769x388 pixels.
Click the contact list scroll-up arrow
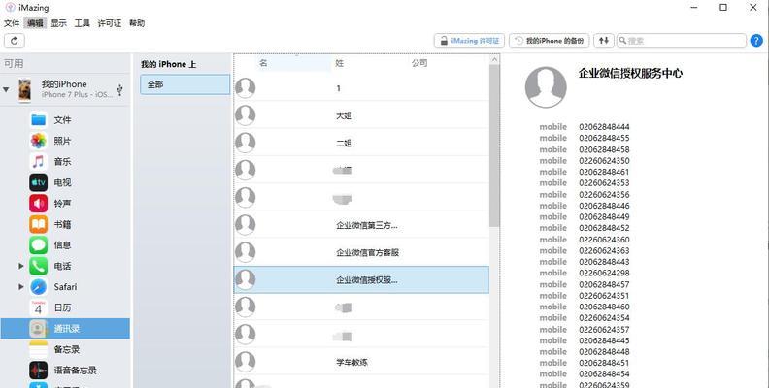494,60
